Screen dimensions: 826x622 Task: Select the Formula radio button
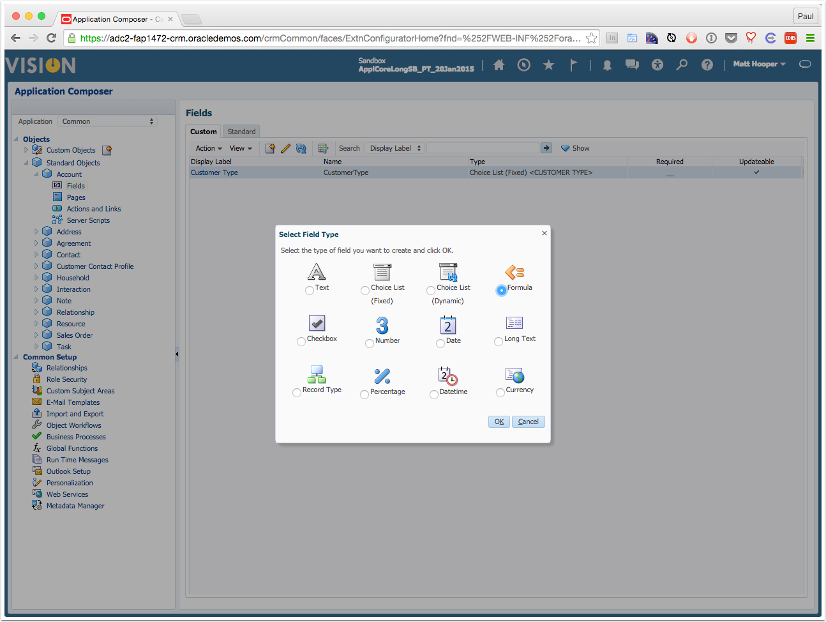pos(502,290)
